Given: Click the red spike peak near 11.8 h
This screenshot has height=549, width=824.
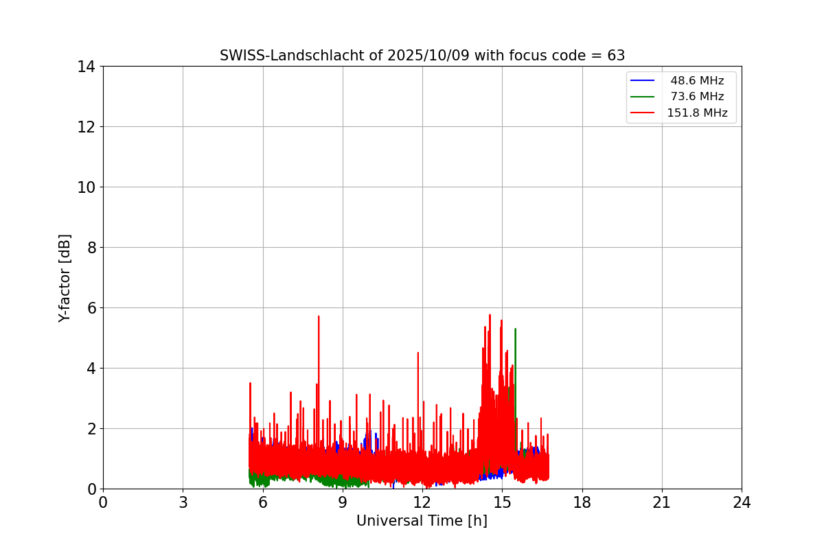Looking at the screenshot, I should [x=418, y=353].
